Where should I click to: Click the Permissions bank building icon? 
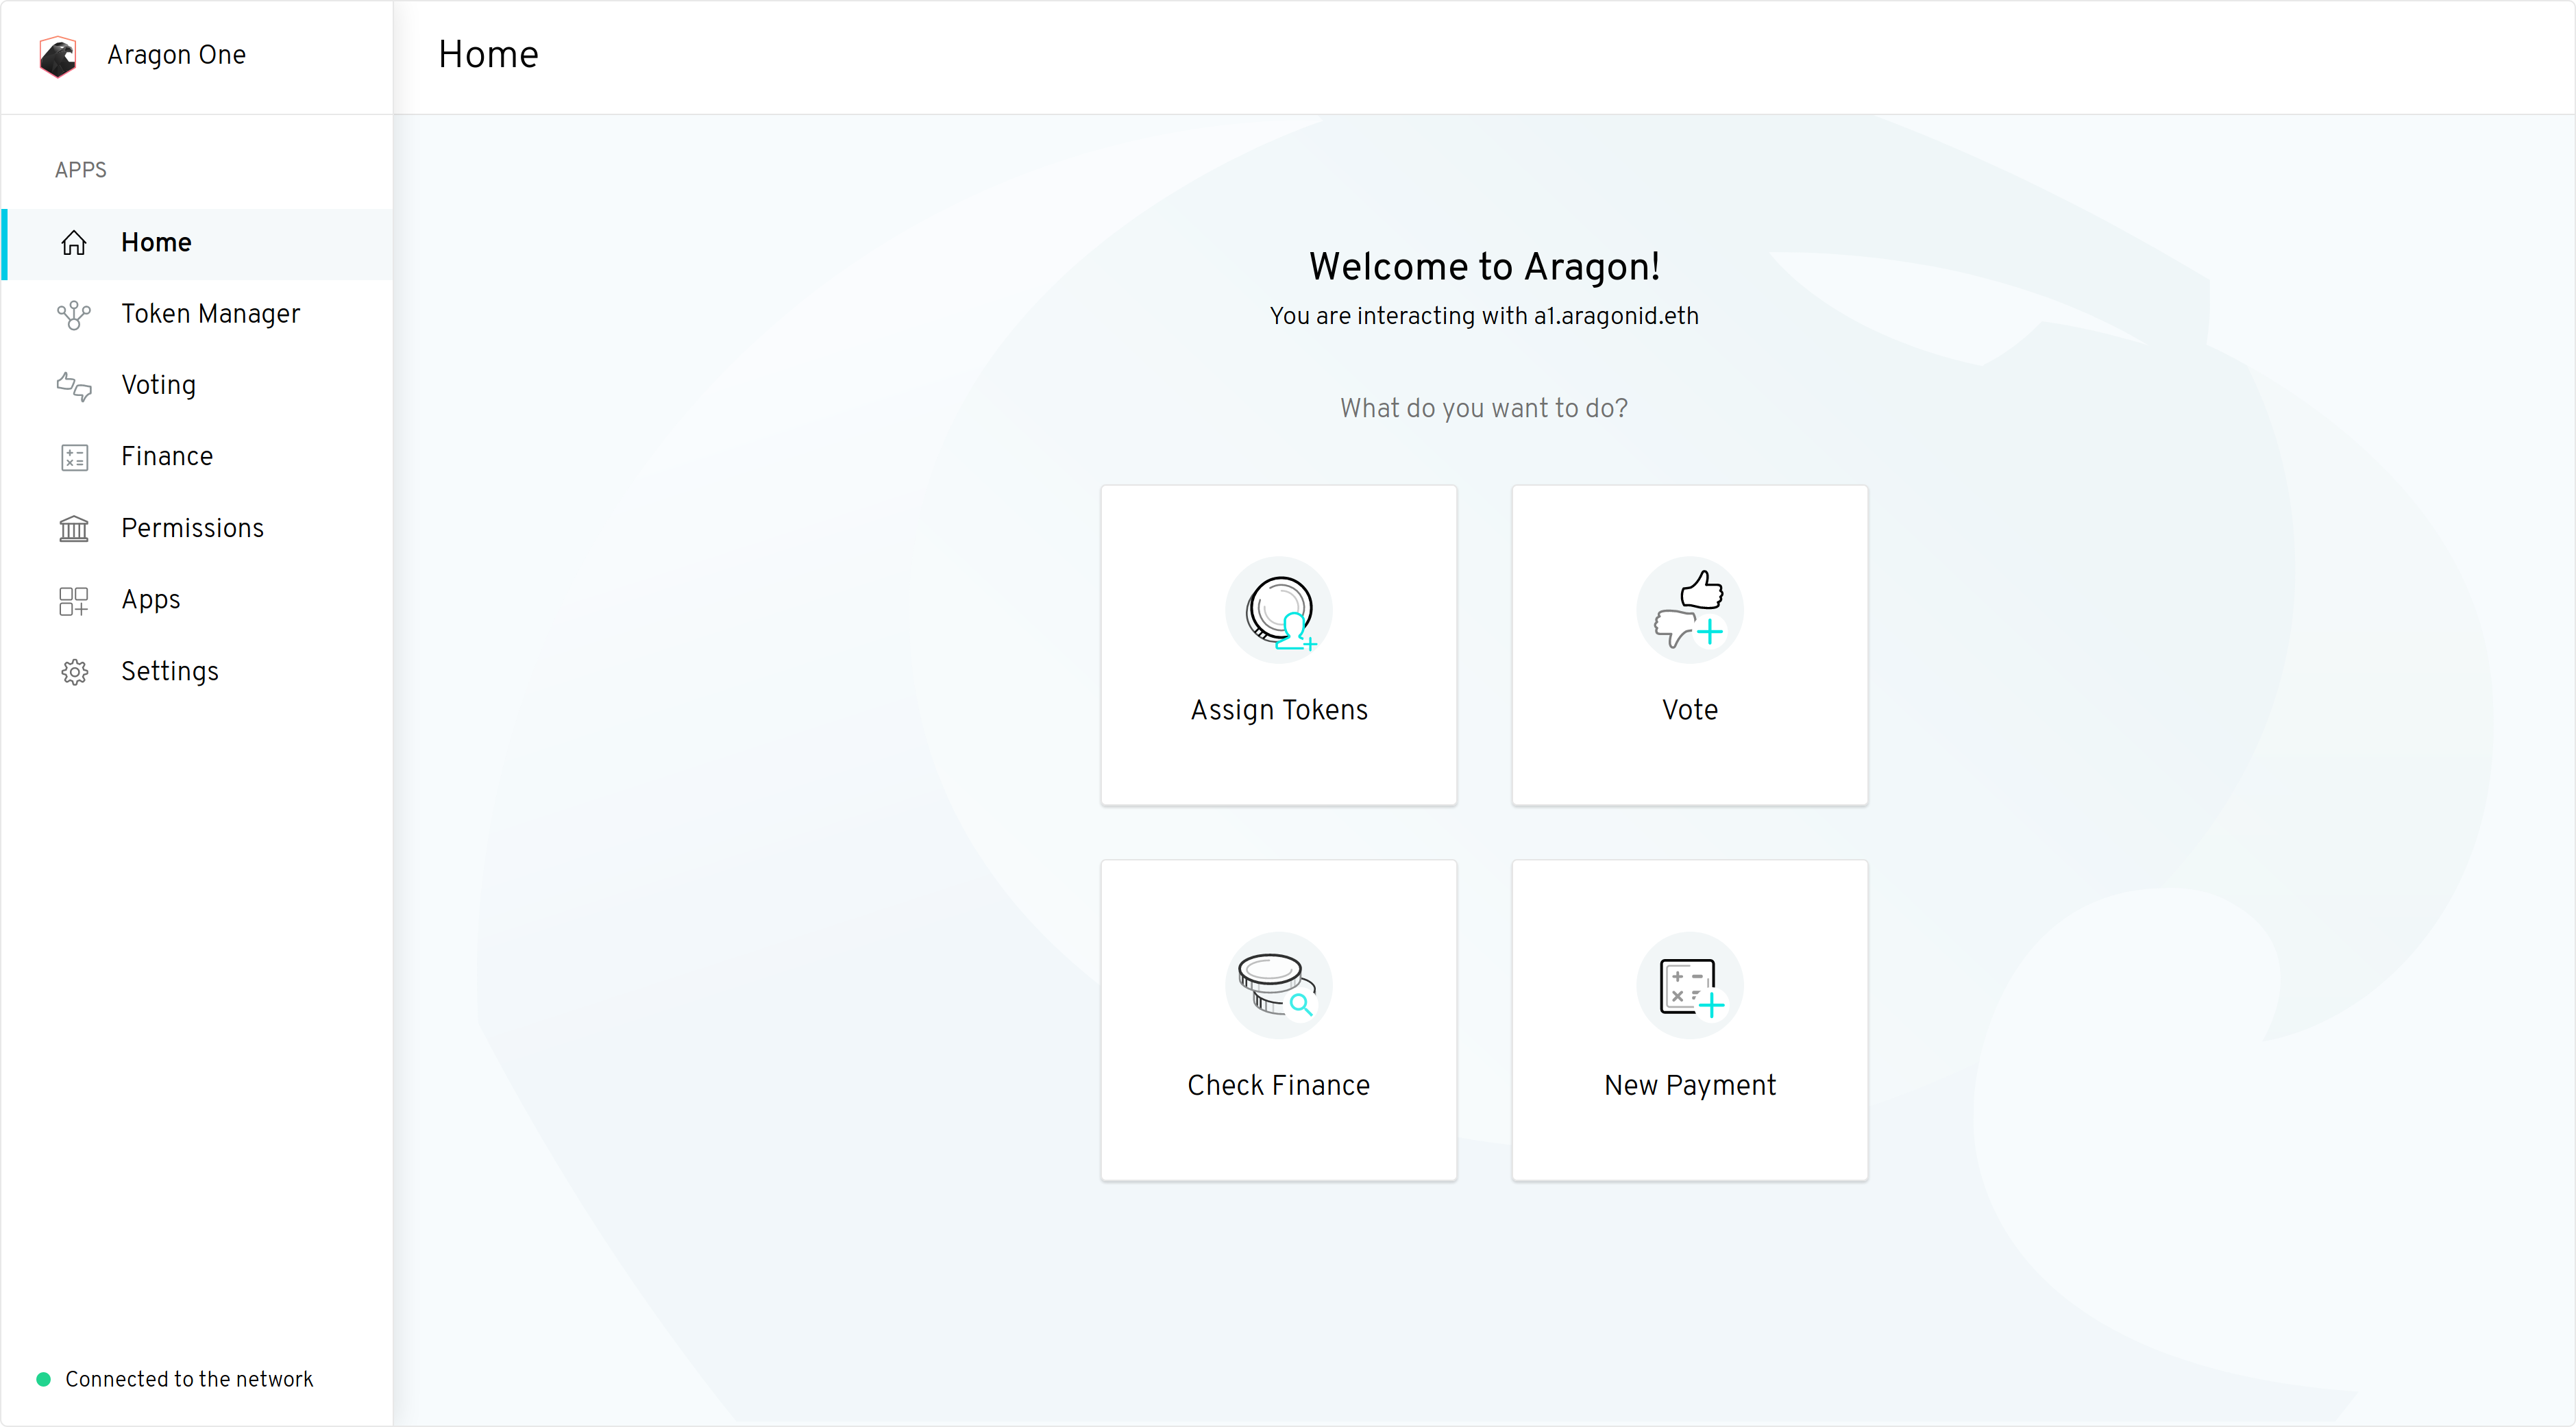(74, 529)
